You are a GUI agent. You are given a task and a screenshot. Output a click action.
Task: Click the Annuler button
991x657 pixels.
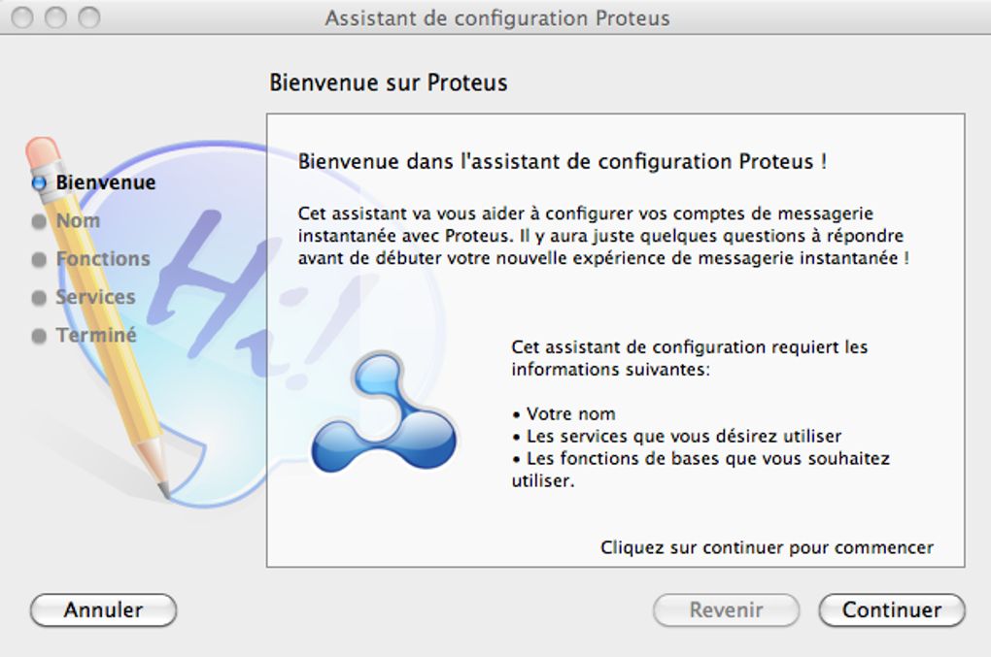point(102,610)
